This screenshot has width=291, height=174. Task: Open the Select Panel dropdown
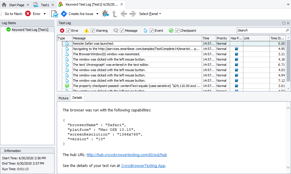[x=150, y=14]
